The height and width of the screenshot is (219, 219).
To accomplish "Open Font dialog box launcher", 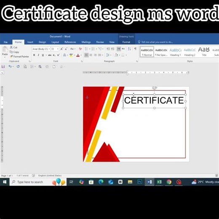I will [x=82, y=61].
